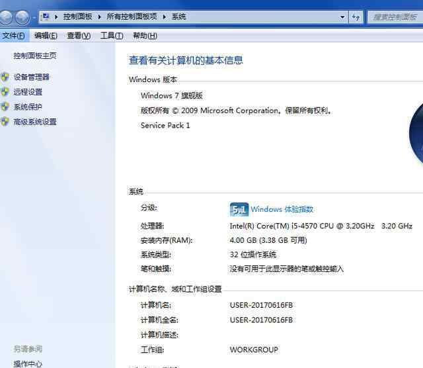Click USER-20170616FB next to 计算机名
The width and height of the screenshot is (423, 368).
pyautogui.click(x=261, y=305)
